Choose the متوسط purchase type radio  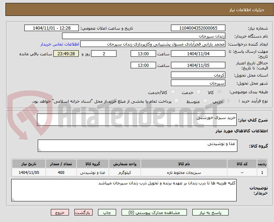click(x=205, y=101)
